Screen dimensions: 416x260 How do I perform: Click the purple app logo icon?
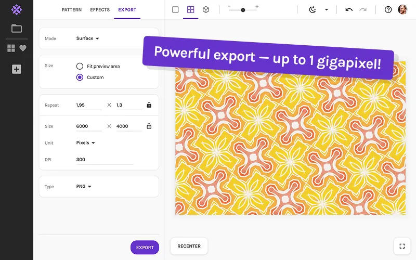pos(17,10)
